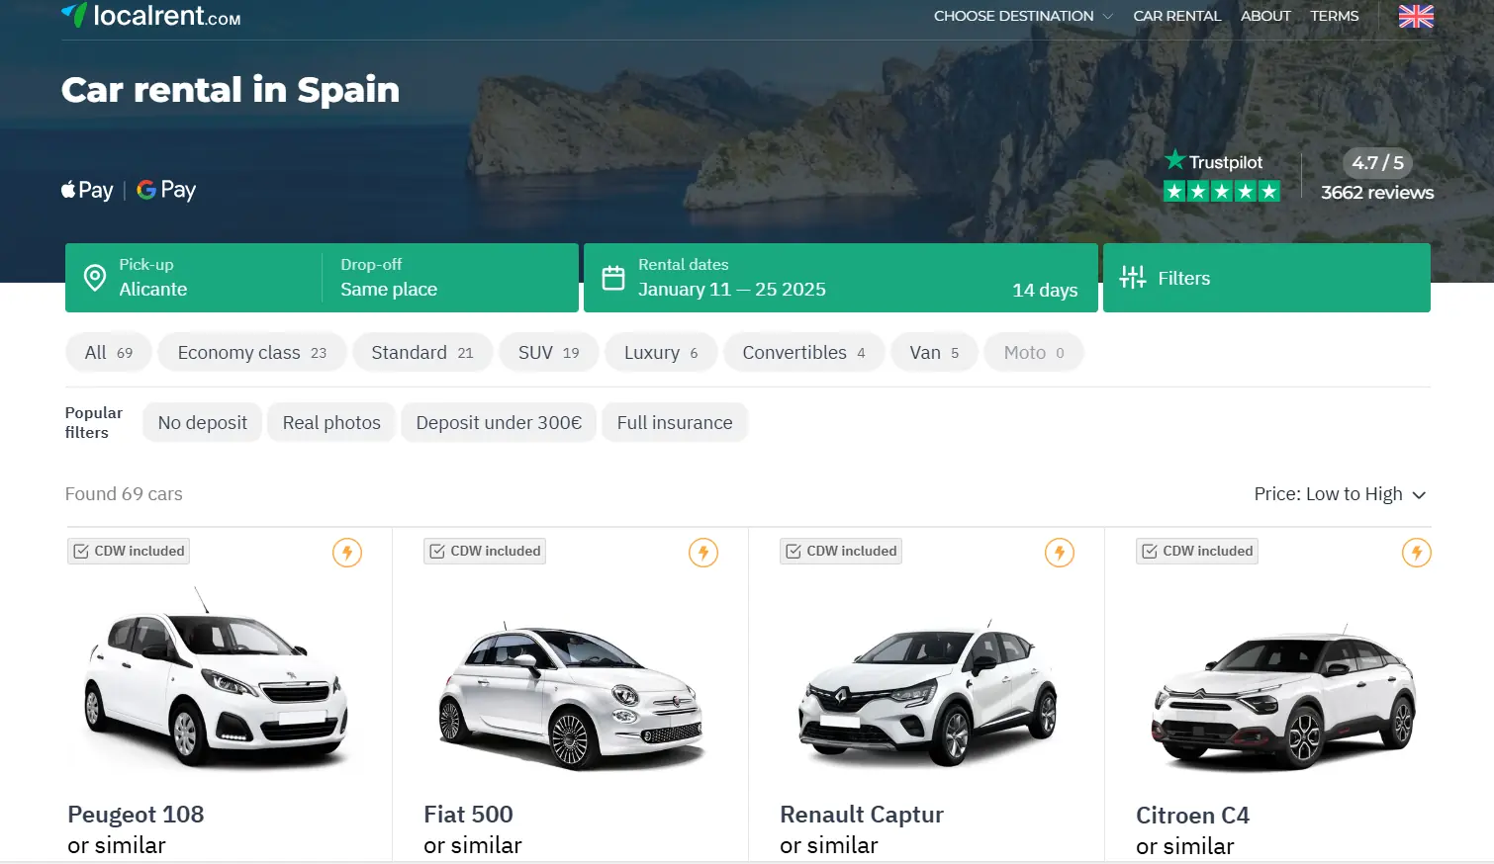
Task: Click the Car rental in Spain heading
Action: [231, 90]
